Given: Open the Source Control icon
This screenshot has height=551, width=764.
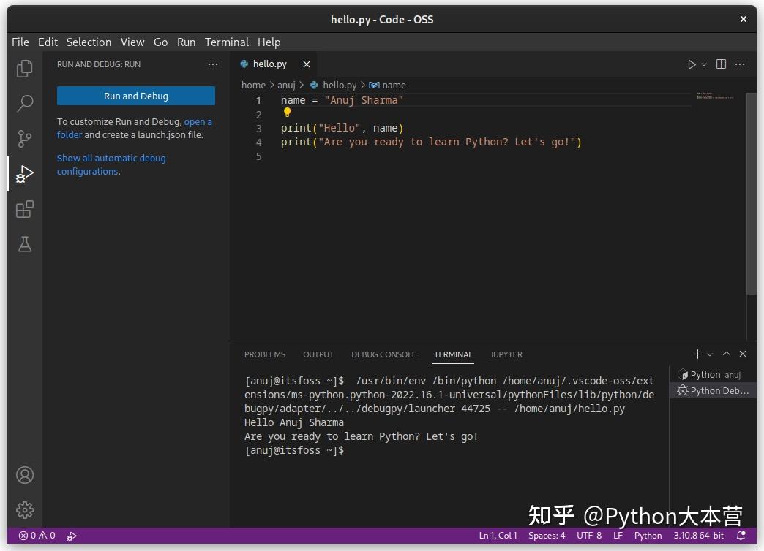Looking at the screenshot, I should pos(24,138).
